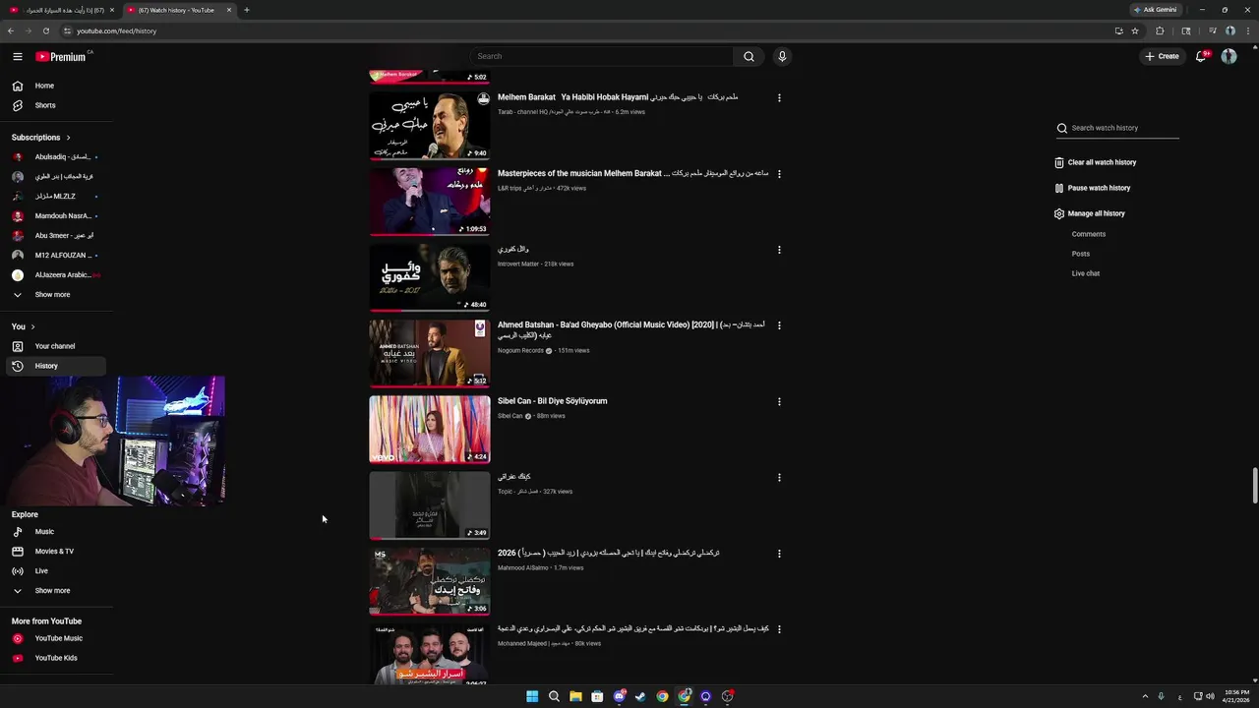Open Windows Start menu
This screenshot has width=1259, height=708.
(x=532, y=696)
